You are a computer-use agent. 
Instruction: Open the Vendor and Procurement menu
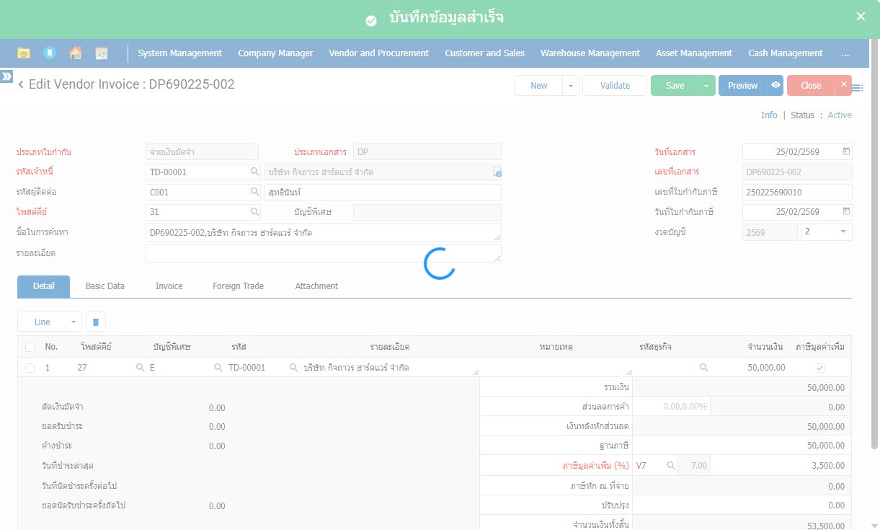click(378, 53)
